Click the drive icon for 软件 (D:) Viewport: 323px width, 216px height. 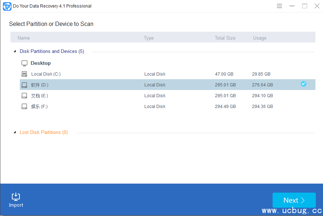coord(24,85)
